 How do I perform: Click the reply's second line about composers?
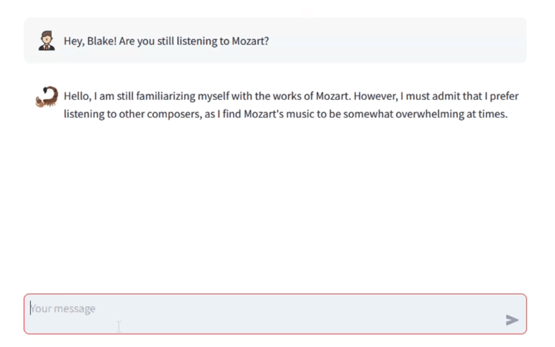pos(285,114)
